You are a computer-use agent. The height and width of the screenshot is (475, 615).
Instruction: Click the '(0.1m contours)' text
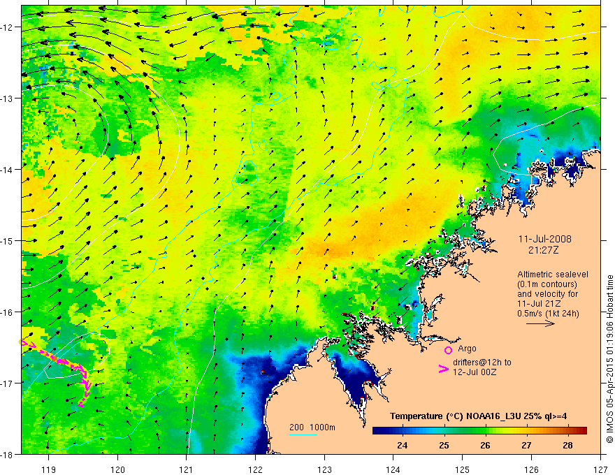(x=547, y=284)
